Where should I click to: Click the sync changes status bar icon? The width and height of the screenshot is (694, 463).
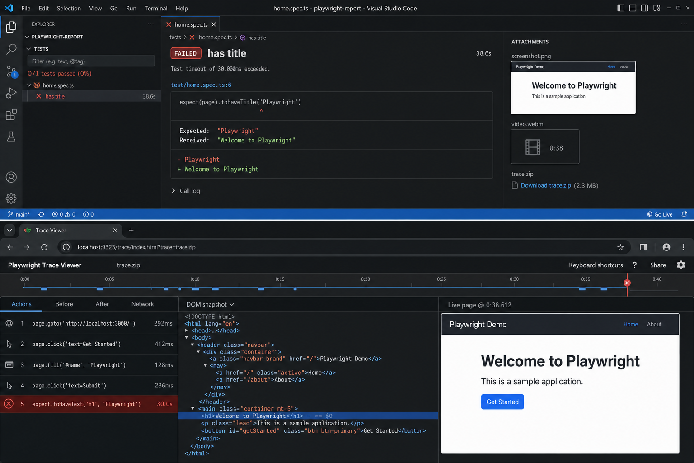(x=41, y=214)
